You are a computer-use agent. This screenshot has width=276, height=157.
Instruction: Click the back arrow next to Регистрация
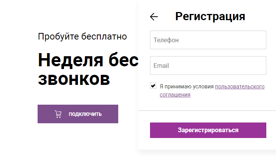tap(154, 17)
